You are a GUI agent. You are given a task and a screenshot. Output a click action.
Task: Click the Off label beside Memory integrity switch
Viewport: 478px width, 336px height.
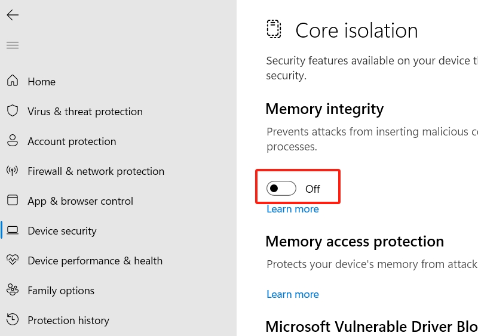tap(312, 189)
